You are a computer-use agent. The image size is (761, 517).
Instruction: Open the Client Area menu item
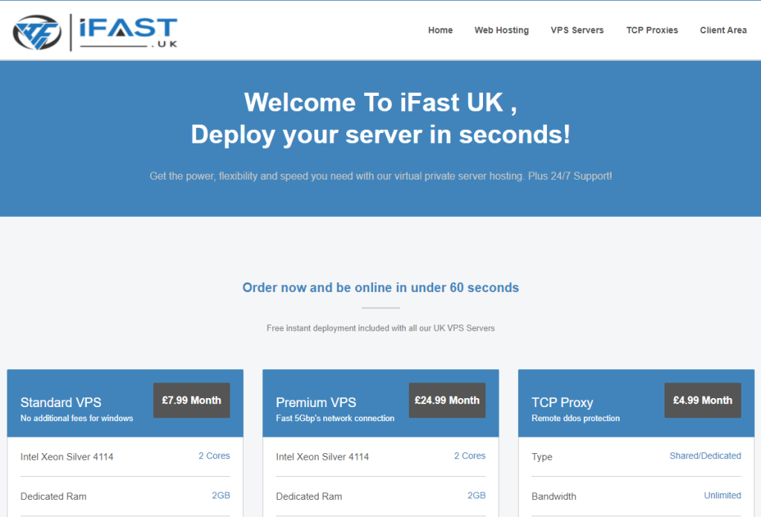723,30
